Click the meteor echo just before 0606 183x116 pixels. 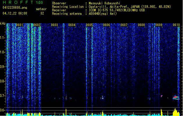102,97
